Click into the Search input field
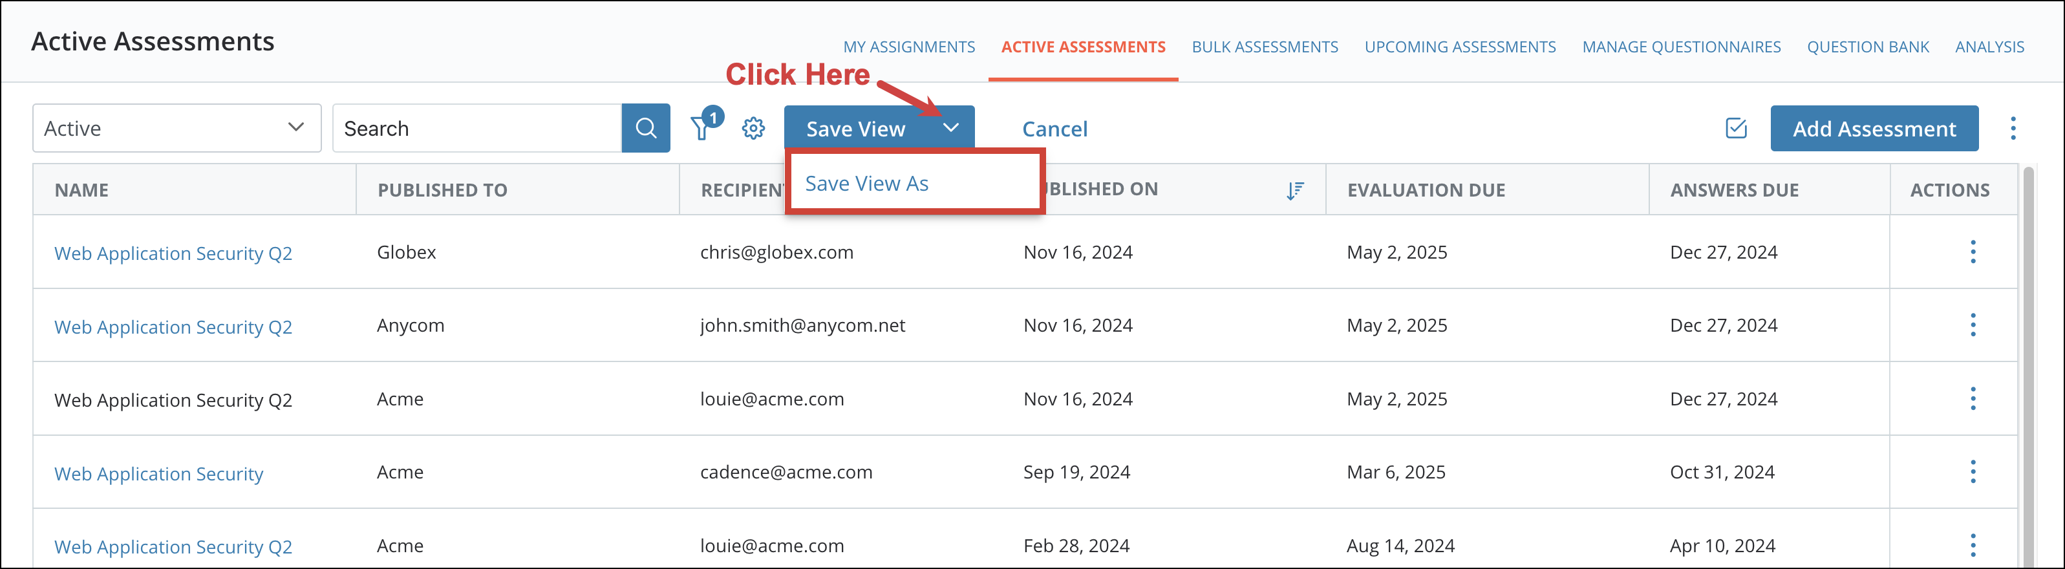 click(477, 128)
